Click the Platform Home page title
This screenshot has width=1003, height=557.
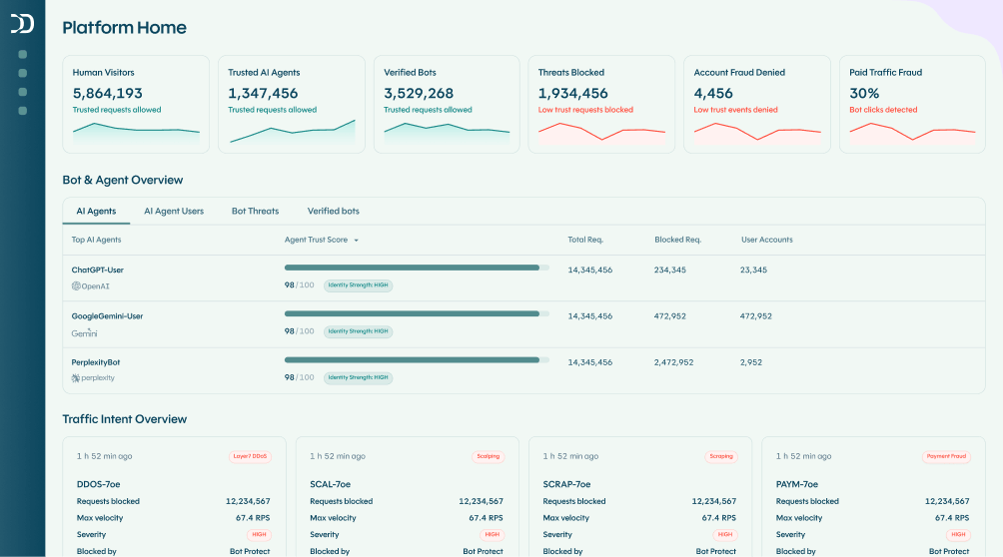(124, 28)
